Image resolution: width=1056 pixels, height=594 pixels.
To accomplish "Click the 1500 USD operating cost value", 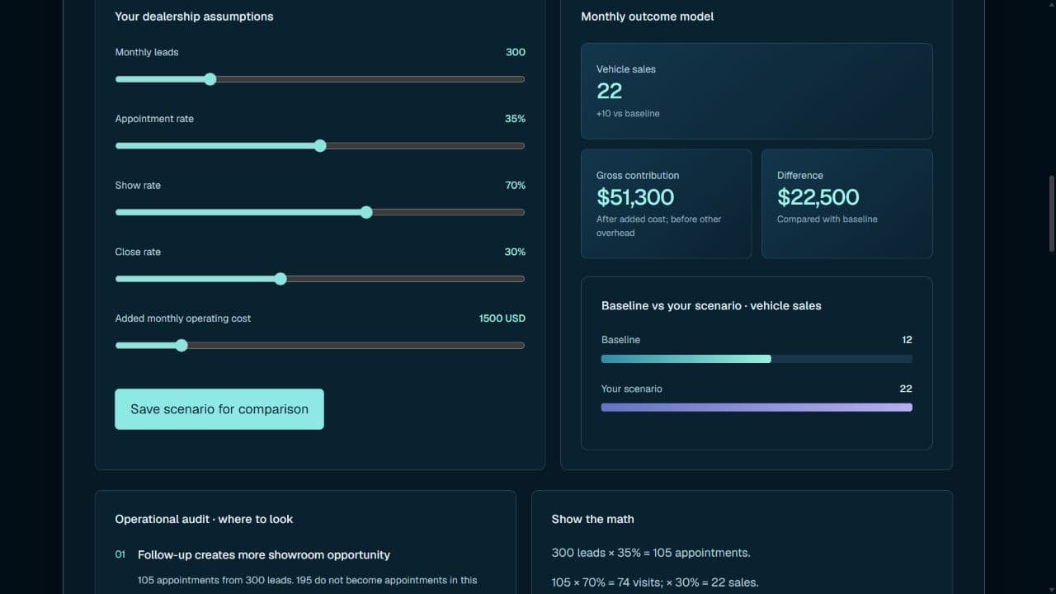I will point(502,318).
